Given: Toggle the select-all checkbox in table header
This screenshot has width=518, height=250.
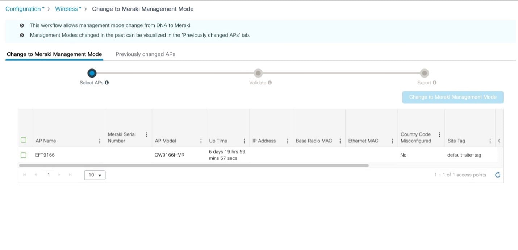Looking at the screenshot, I should point(24,140).
